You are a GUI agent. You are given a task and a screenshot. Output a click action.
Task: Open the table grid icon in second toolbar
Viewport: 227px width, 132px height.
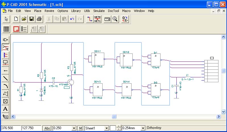[x=6, y=29]
